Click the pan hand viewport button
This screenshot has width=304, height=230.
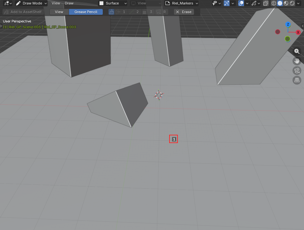click(x=297, y=61)
